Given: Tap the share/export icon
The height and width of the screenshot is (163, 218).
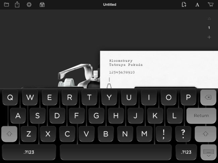Looking at the screenshot, I should (x=17, y=5).
